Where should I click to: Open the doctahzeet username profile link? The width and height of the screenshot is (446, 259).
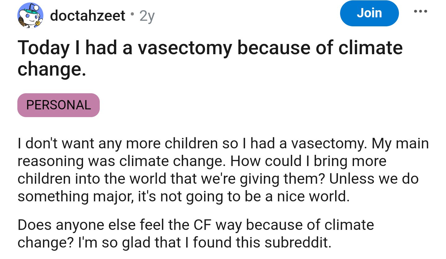point(87,15)
